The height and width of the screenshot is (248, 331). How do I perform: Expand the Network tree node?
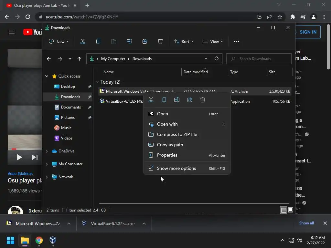pyautogui.click(x=47, y=177)
